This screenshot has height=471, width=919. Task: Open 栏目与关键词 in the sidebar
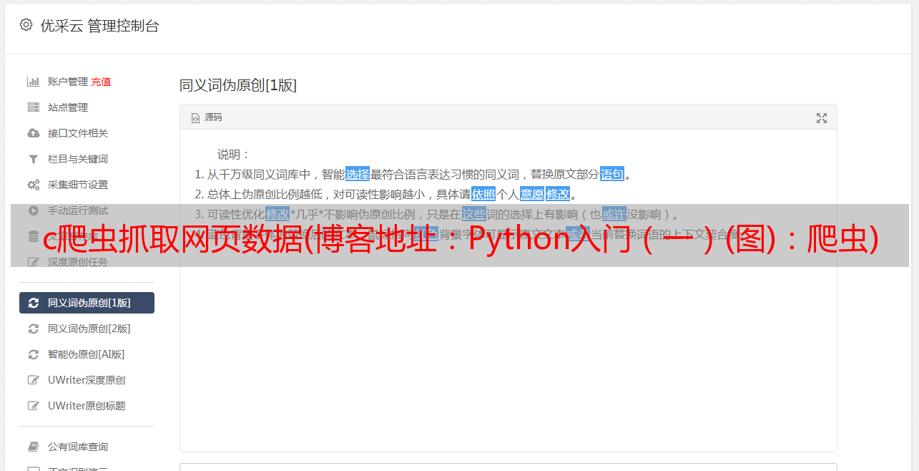tap(78, 159)
